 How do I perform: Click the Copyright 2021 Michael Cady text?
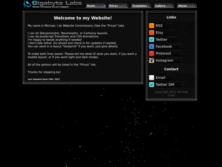[x=171, y=94]
